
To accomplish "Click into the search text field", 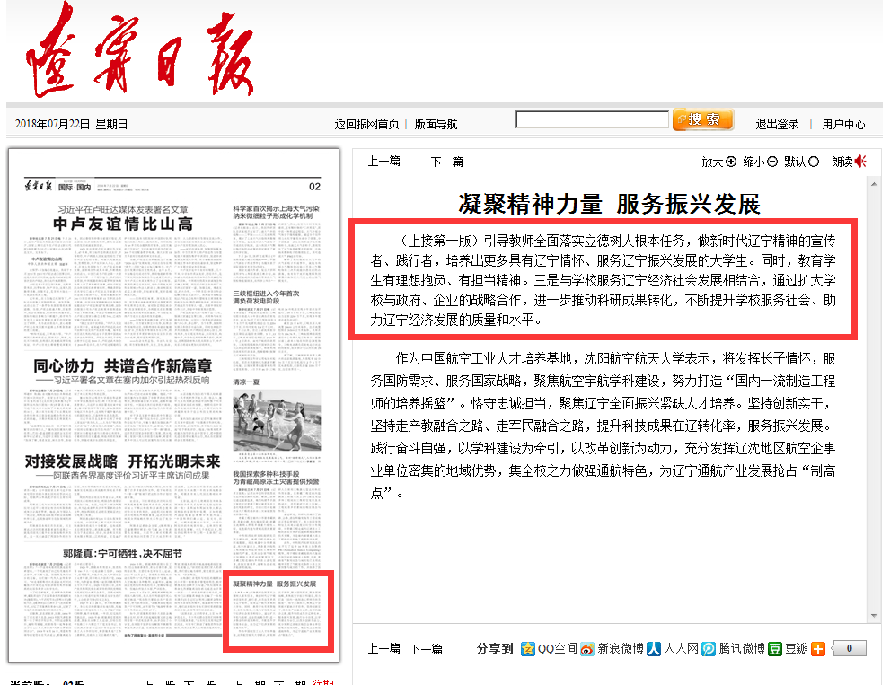I will [x=592, y=119].
